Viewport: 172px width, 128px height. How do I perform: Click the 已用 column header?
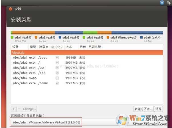coord(83,47)
